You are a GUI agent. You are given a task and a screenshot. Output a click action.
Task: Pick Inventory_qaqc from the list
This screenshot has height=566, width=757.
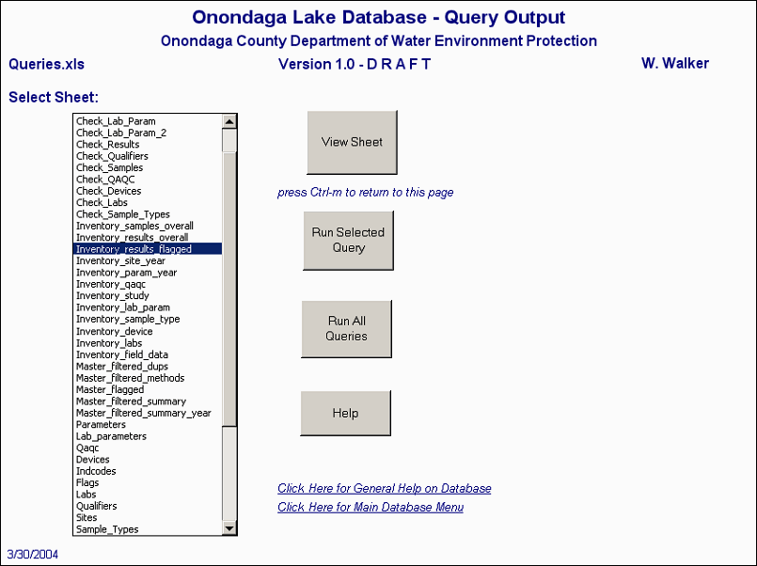click(x=148, y=284)
